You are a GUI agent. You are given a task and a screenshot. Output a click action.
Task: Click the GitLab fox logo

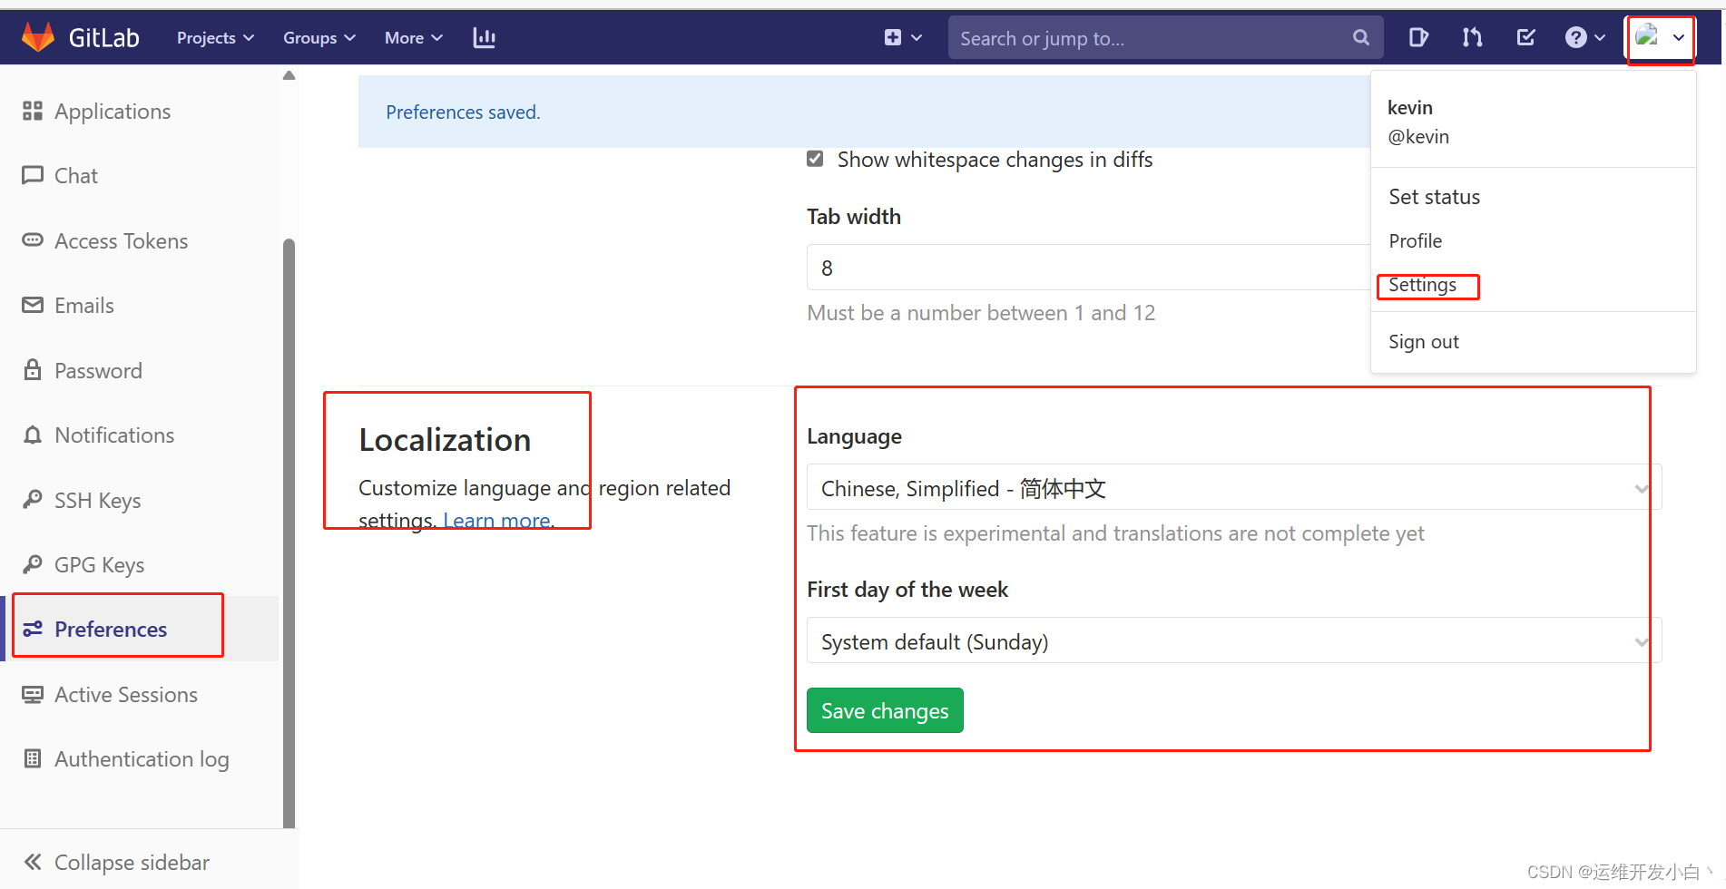(38, 36)
